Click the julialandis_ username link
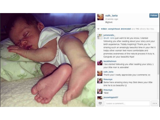The image size is (160, 120). pyautogui.click(x=109, y=35)
